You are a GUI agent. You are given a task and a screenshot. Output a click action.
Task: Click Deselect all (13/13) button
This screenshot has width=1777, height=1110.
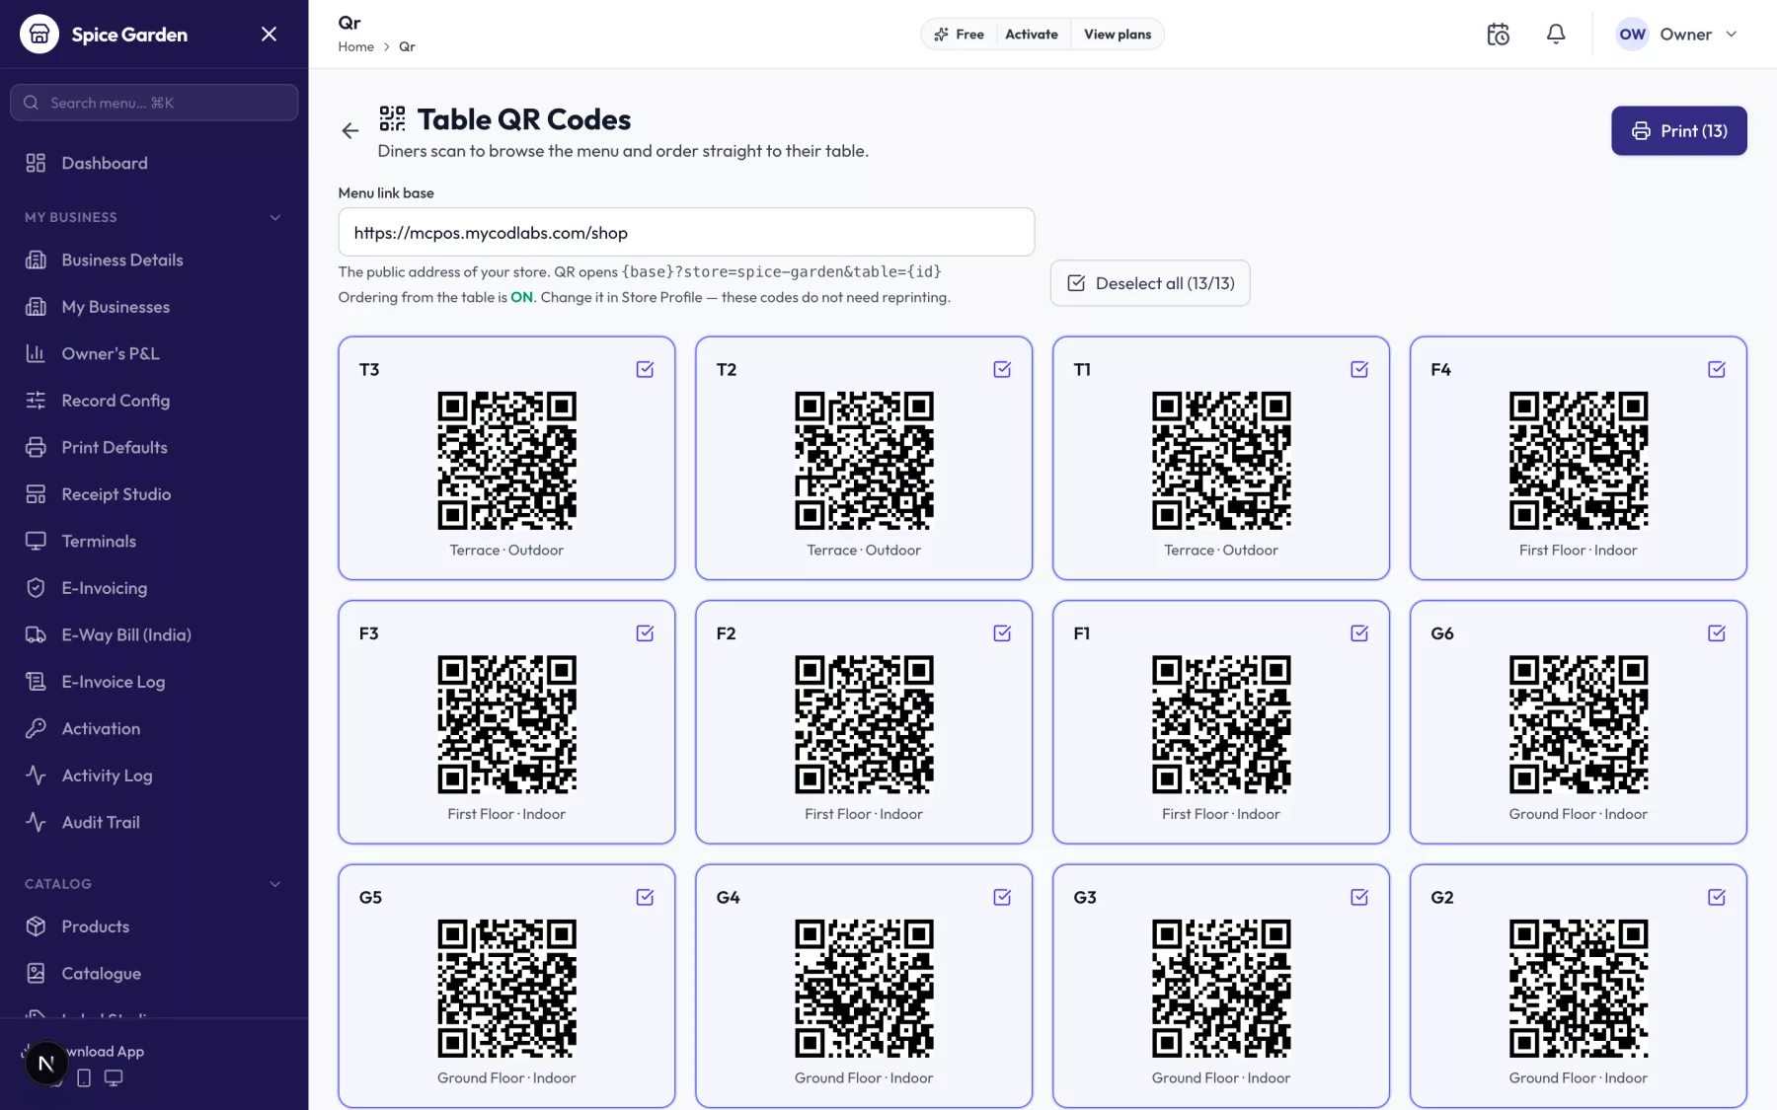tap(1150, 283)
